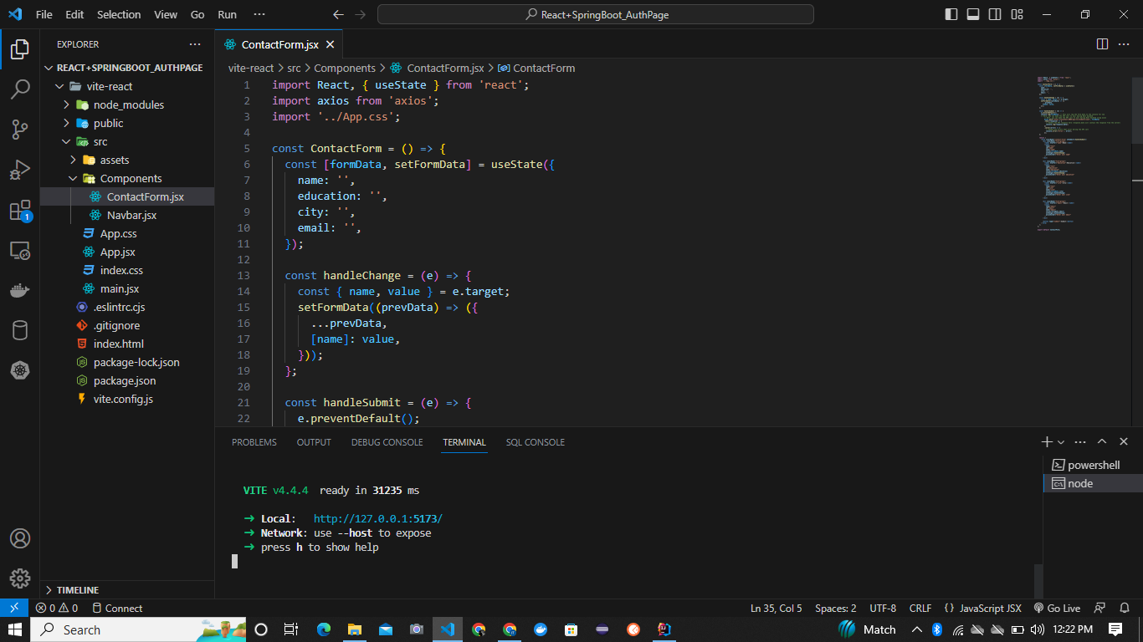The image size is (1143, 642).
Task: Click the UTF-8 encoding indicator
Action: [x=883, y=609]
